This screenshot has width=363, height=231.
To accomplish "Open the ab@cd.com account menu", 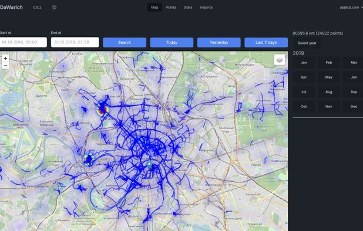I will pos(351,8).
